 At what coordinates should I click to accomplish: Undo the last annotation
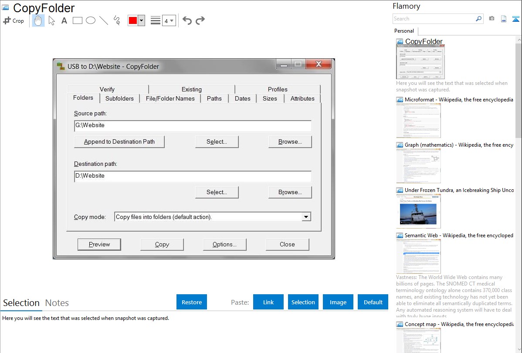(187, 20)
